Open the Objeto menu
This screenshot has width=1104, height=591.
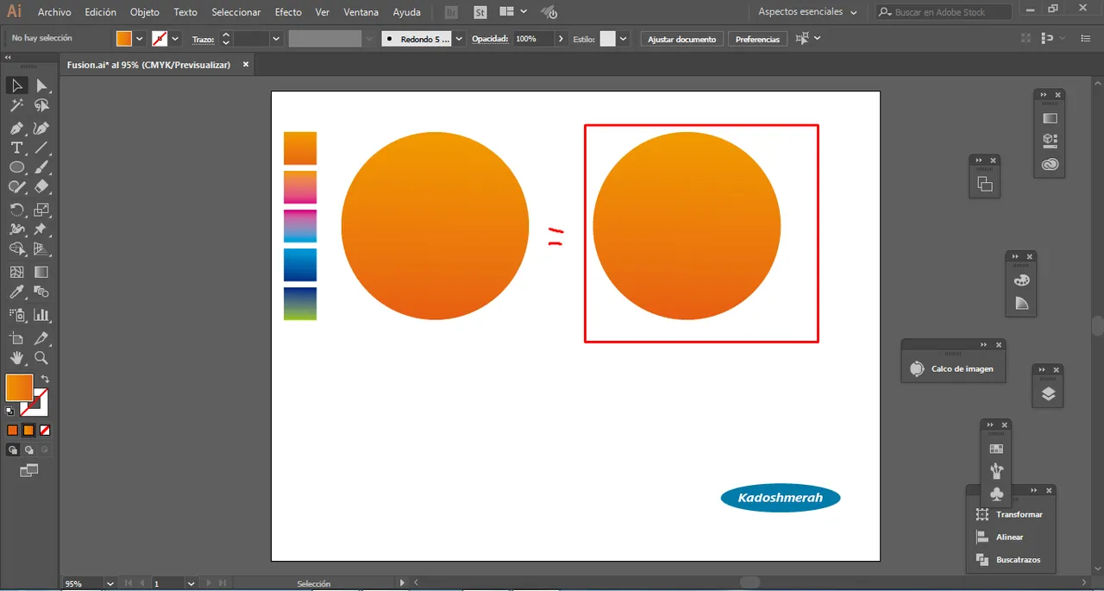tap(144, 12)
